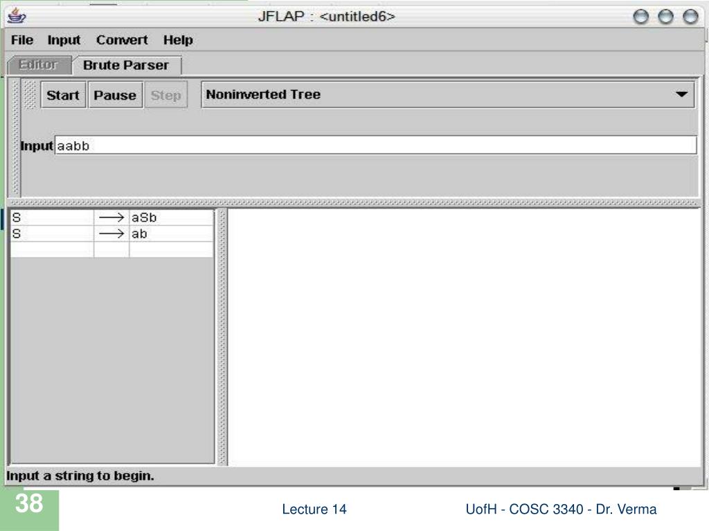Click the arrow in the aSb rule row

pos(111,218)
